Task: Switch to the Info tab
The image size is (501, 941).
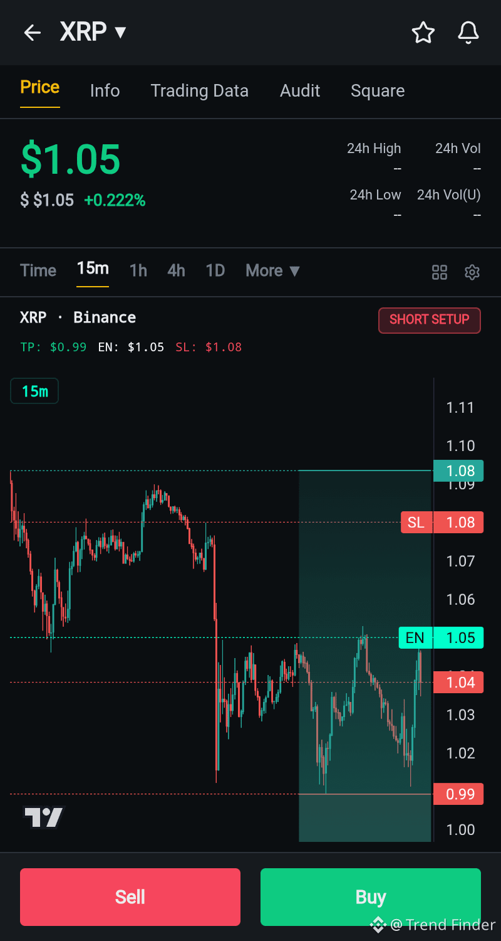Action: click(x=105, y=91)
